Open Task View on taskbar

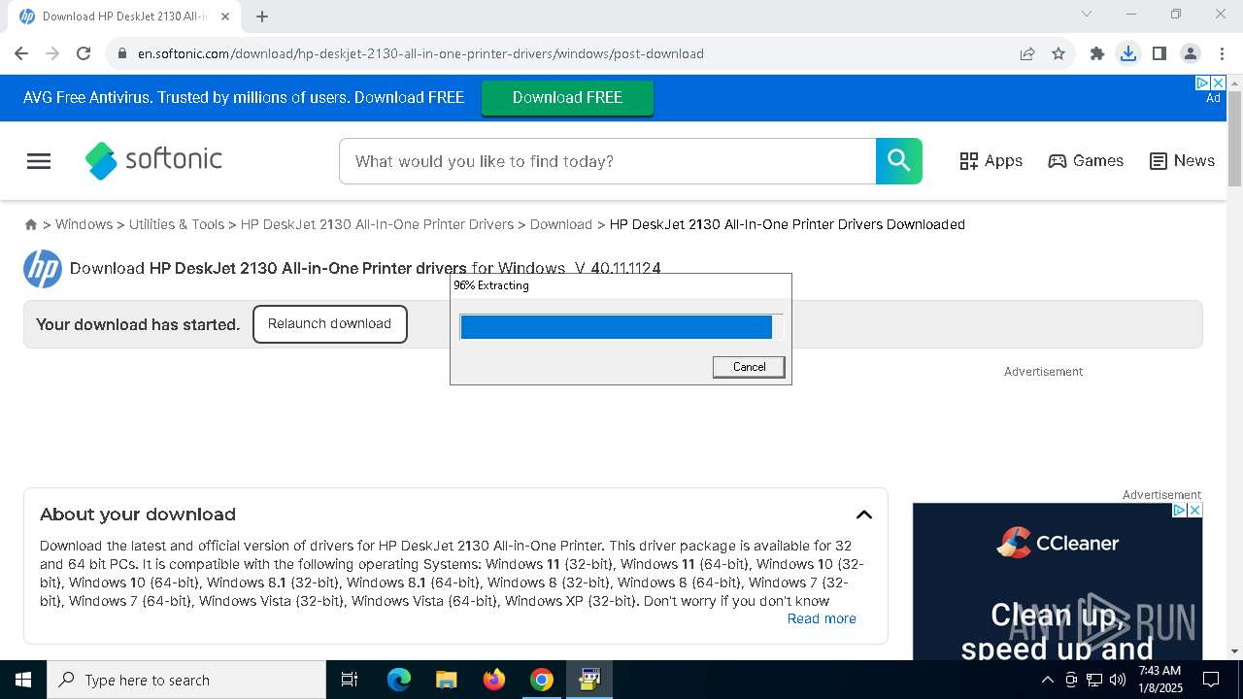pyautogui.click(x=350, y=680)
